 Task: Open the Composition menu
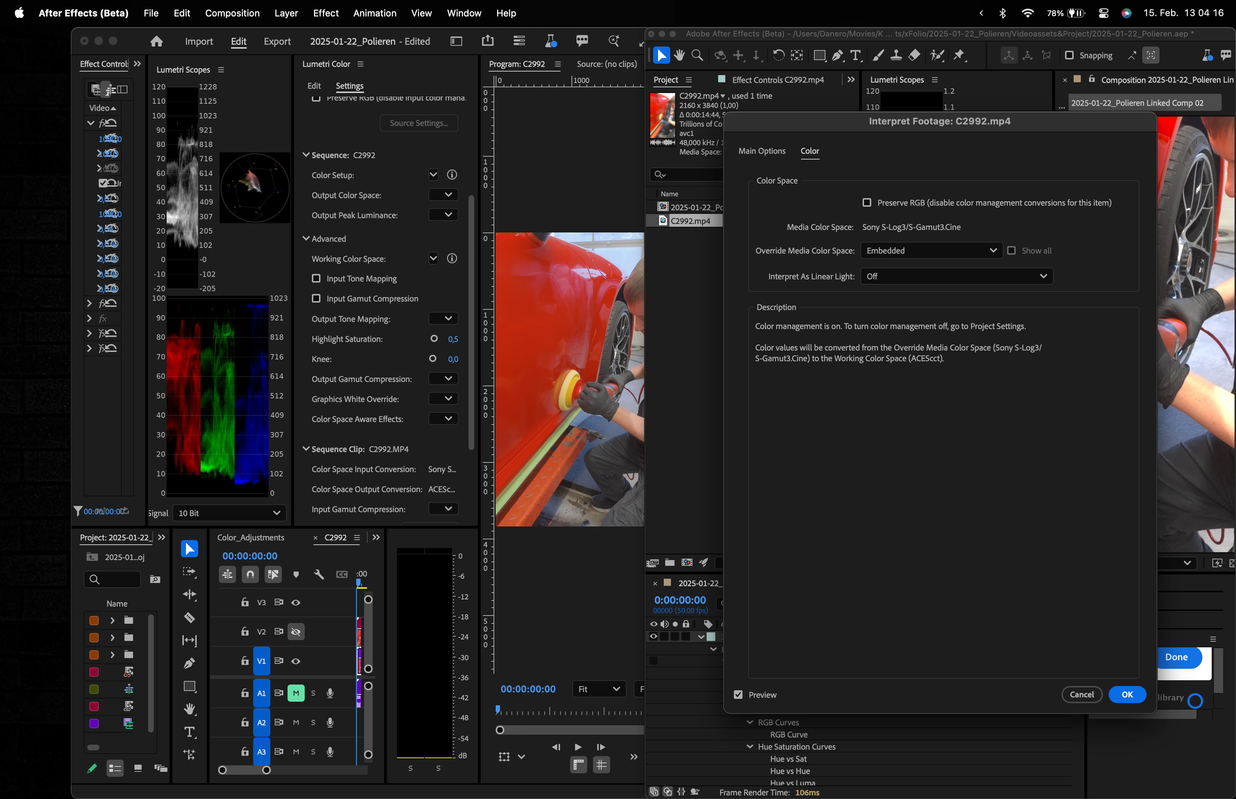(232, 13)
